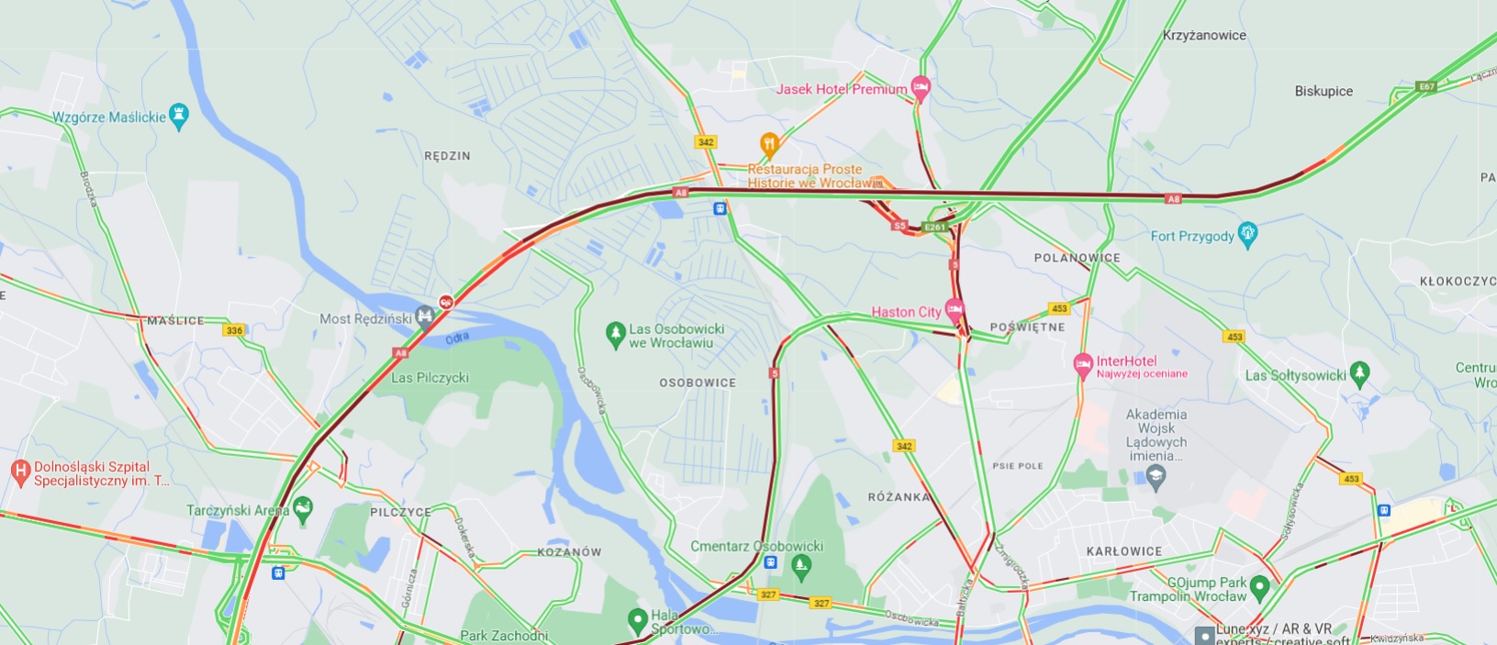Select the OSOBOWICE district label

click(x=698, y=383)
